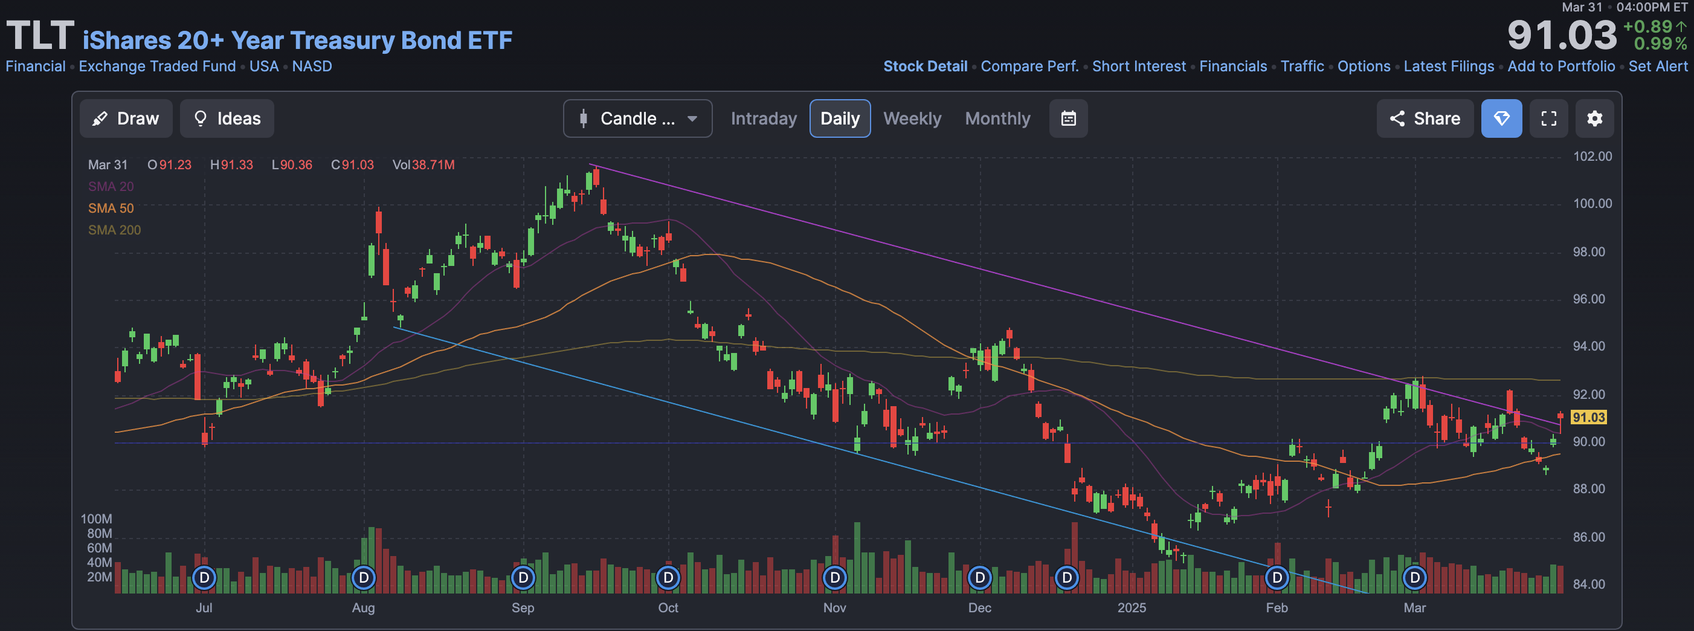Open chart settings gear
Screen dimensions: 1694x631
1595,118
